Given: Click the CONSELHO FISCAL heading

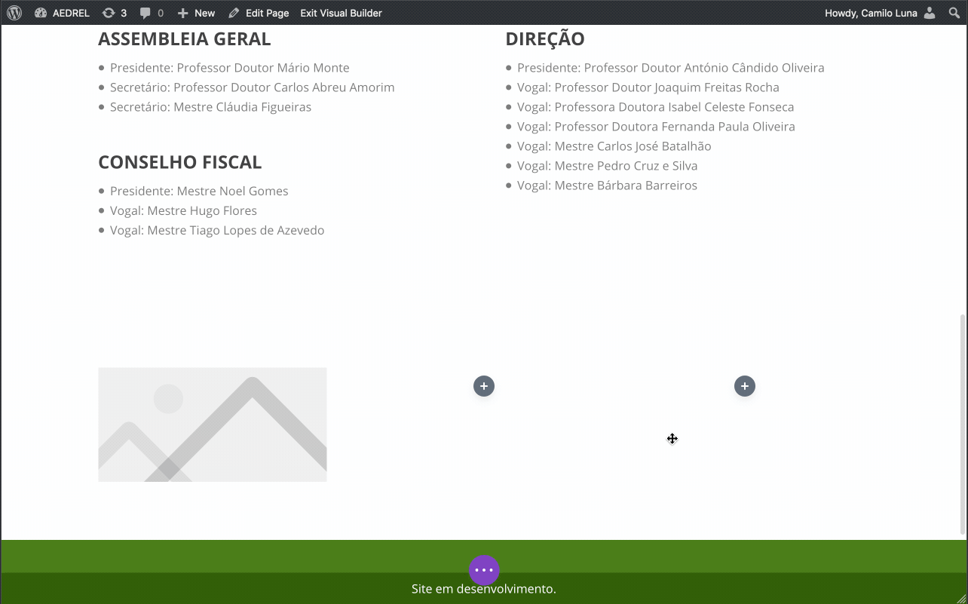Looking at the screenshot, I should pyautogui.click(x=179, y=162).
